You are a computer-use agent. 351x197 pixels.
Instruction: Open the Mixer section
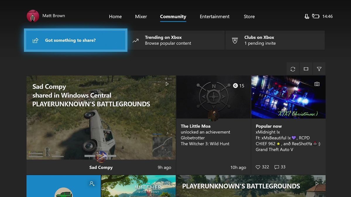[141, 17]
